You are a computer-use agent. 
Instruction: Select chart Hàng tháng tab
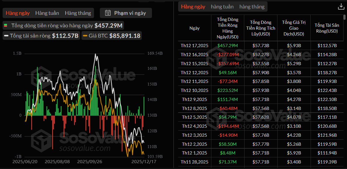point(78,13)
